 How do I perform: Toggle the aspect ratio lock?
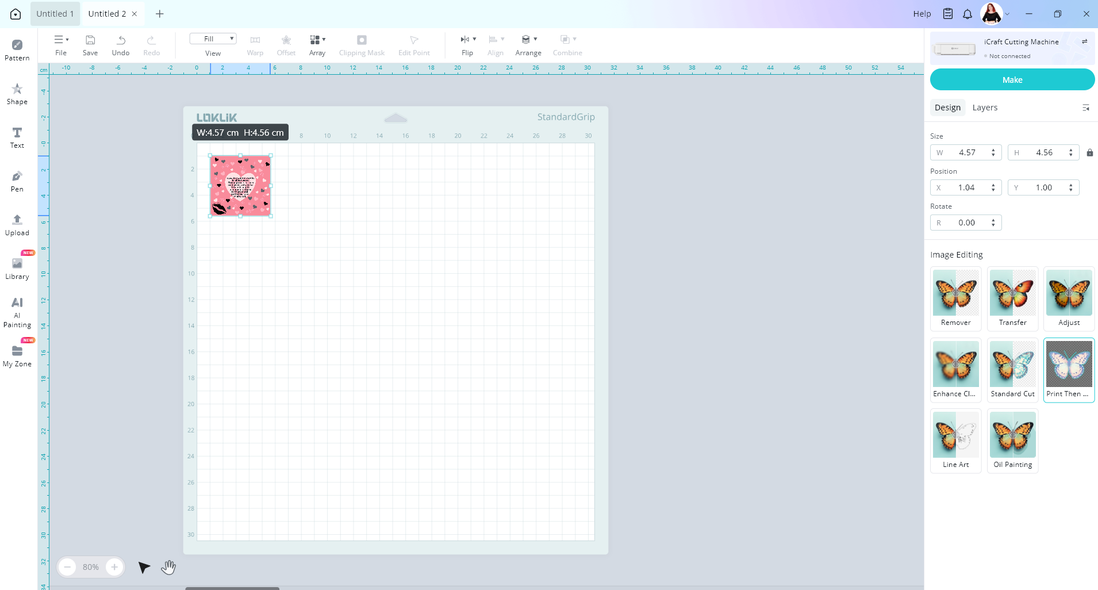(x=1089, y=152)
